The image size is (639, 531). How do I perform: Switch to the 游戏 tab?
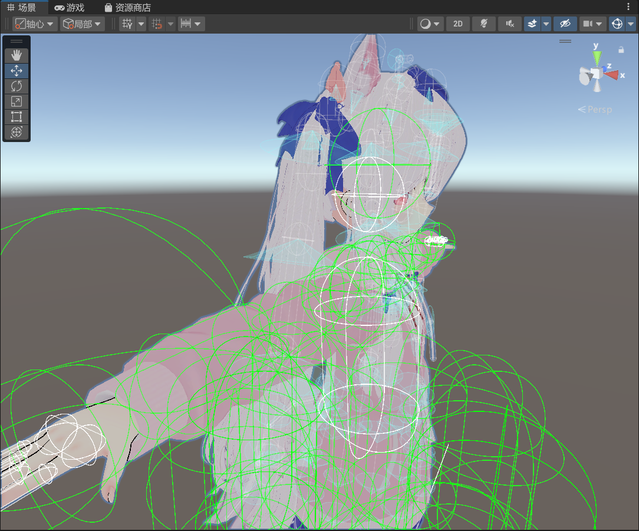coord(70,7)
